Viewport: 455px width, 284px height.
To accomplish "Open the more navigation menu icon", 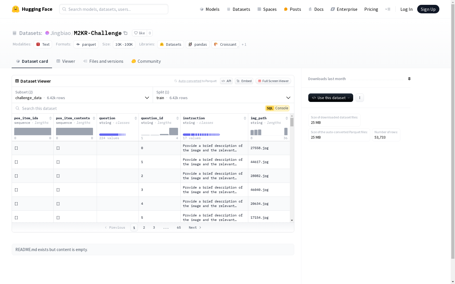I will 388,9.
